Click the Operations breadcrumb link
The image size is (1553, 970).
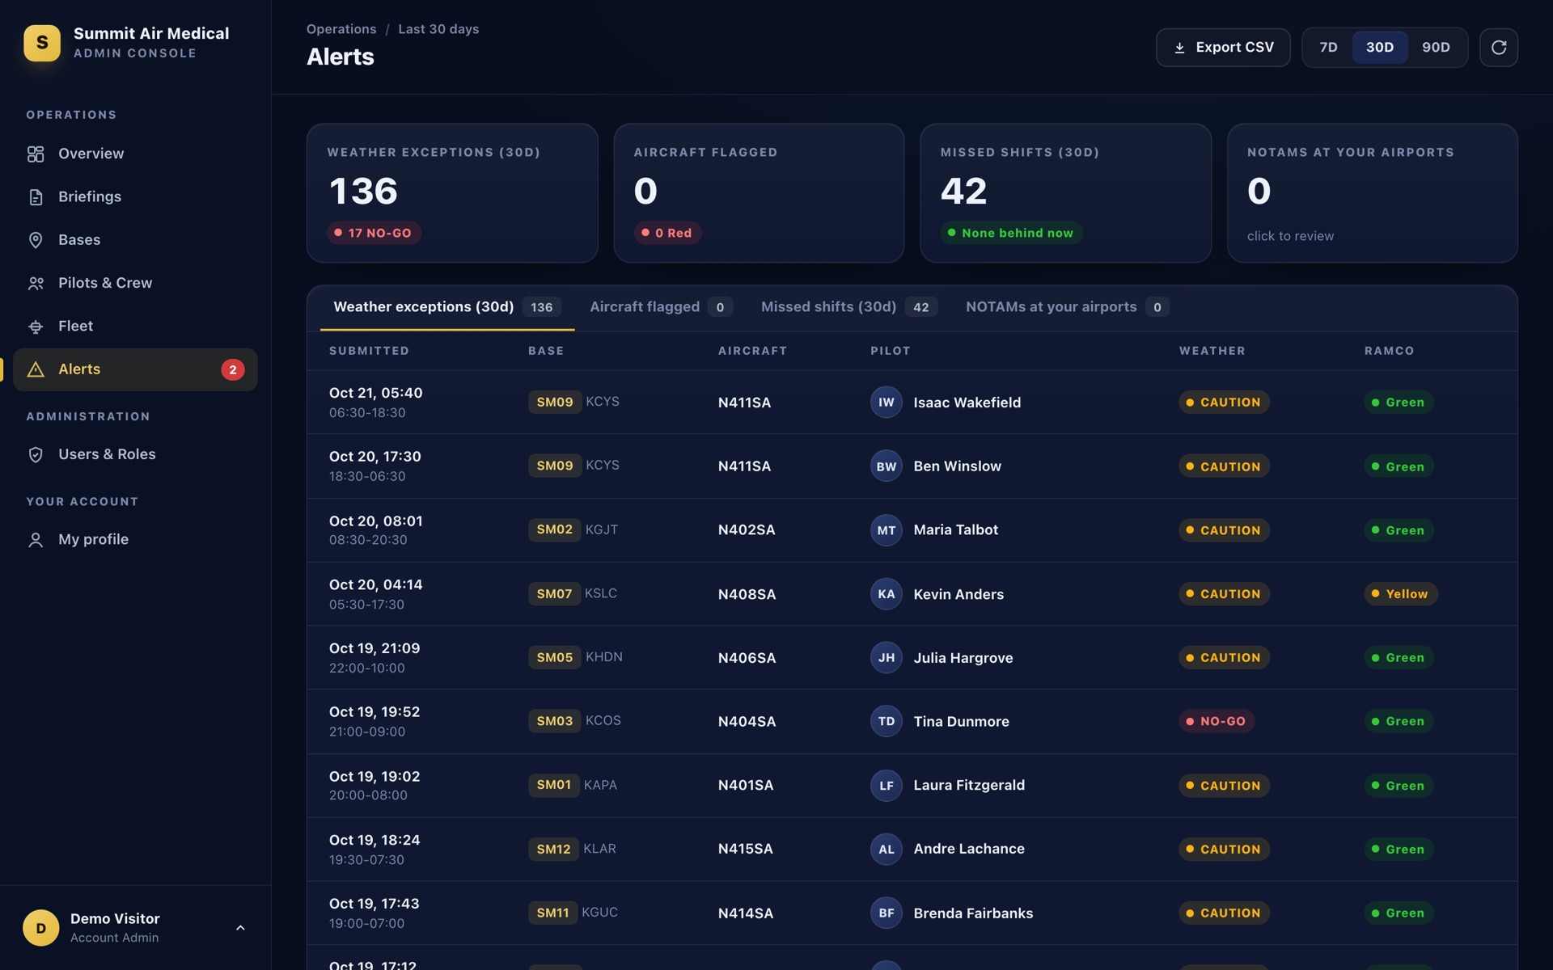pos(341,29)
